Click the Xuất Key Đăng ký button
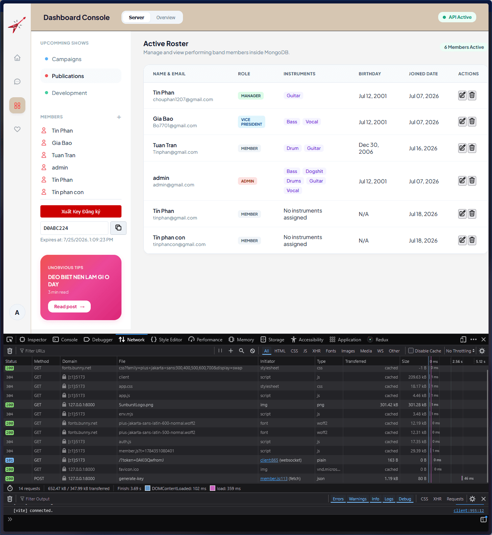The width and height of the screenshot is (492, 535). 81,211
